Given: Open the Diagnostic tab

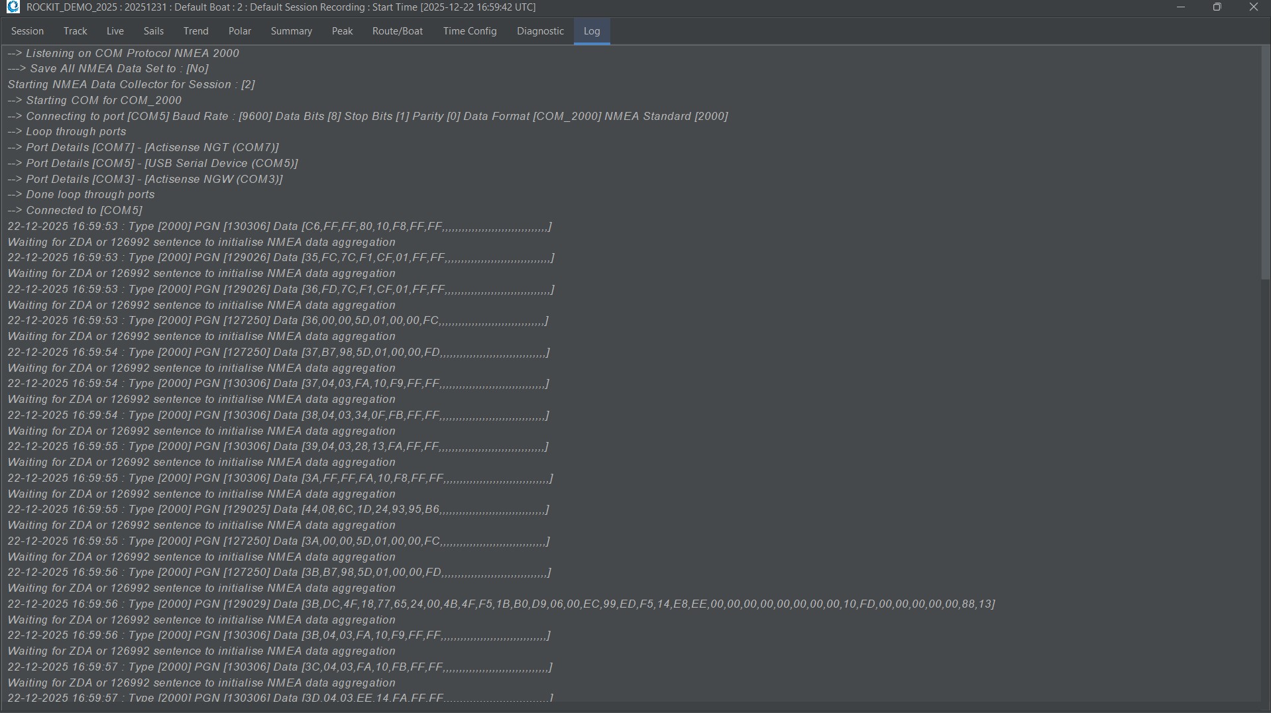Looking at the screenshot, I should (x=540, y=31).
